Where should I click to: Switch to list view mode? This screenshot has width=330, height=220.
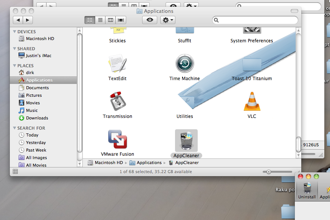tap(100, 20)
